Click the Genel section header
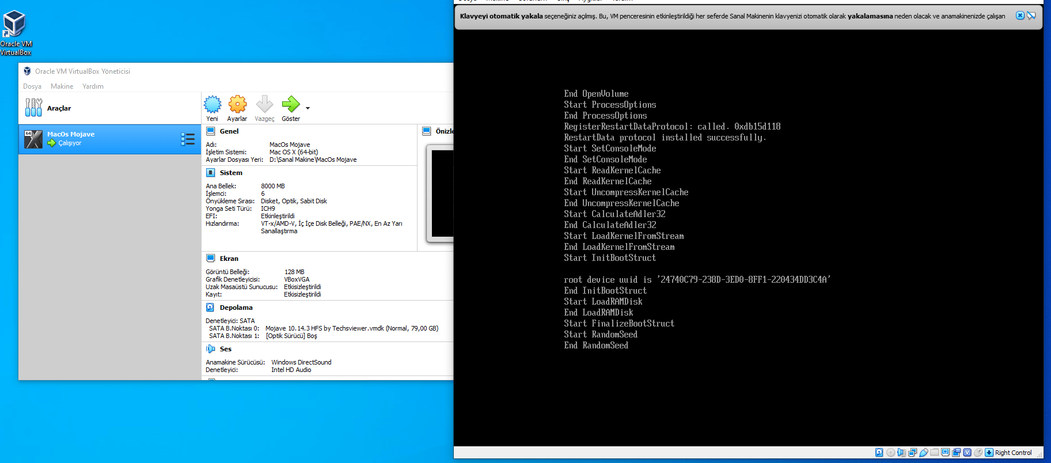This screenshot has width=1051, height=463. 229,131
